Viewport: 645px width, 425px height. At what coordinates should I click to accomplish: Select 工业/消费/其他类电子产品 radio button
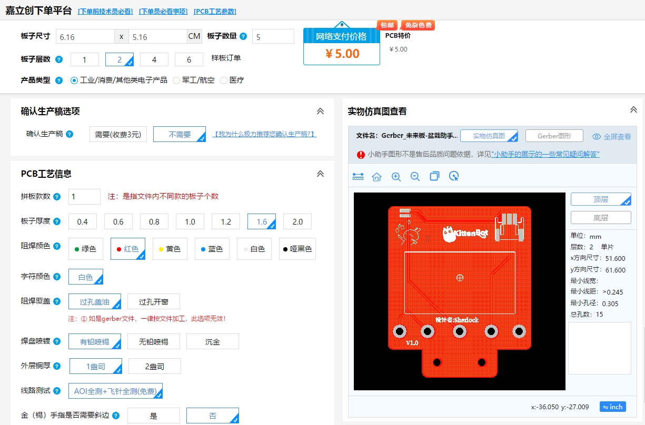74,80
